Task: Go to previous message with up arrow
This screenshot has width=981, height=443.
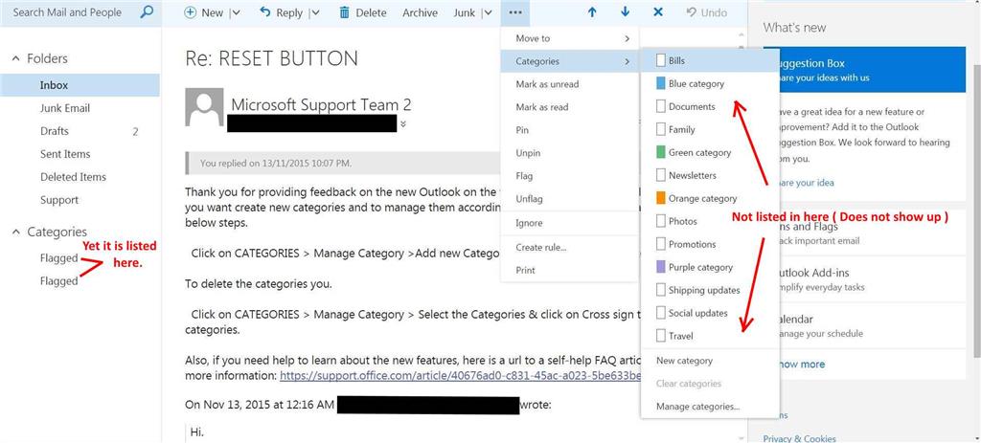Action: (x=592, y=12)
